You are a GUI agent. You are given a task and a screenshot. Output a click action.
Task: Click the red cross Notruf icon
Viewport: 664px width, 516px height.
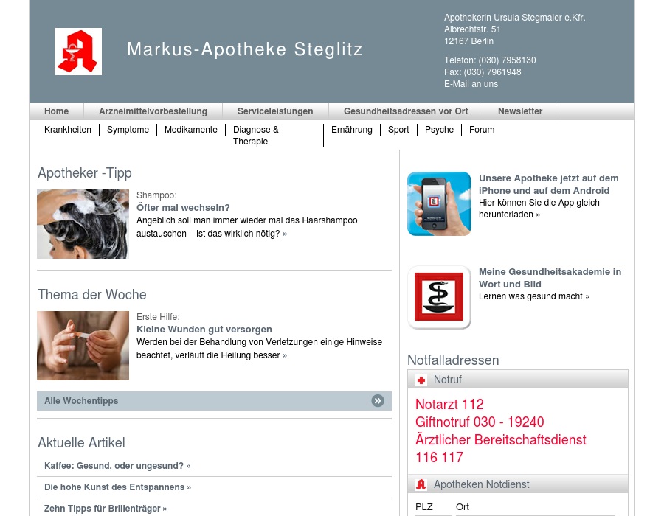[x=421, y=380]
